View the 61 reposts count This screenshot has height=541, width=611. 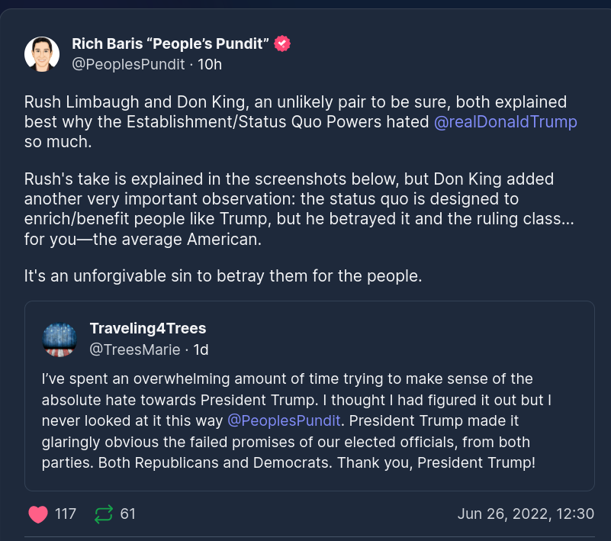128,514
